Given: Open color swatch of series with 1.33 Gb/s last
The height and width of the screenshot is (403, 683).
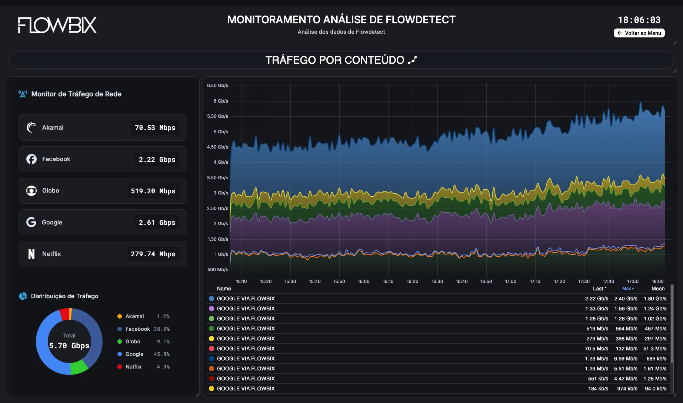Looking at the screenshot, I should (211, 309).
